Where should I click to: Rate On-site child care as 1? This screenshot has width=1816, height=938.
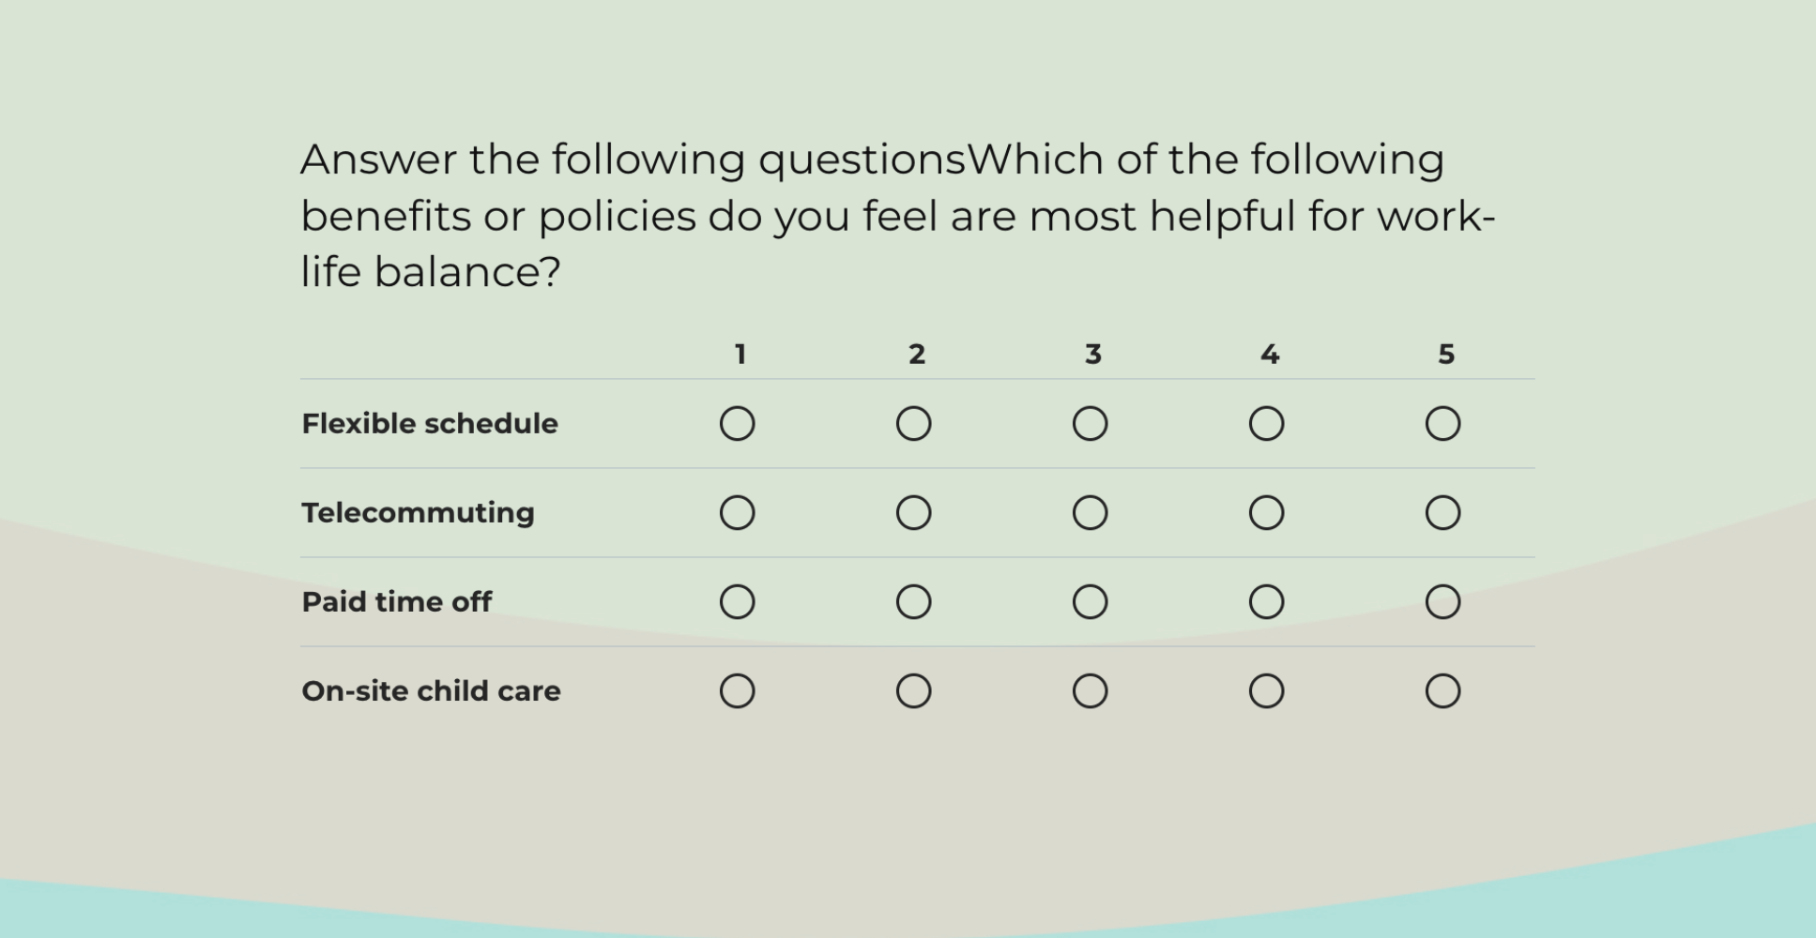(x=738, y=691)
